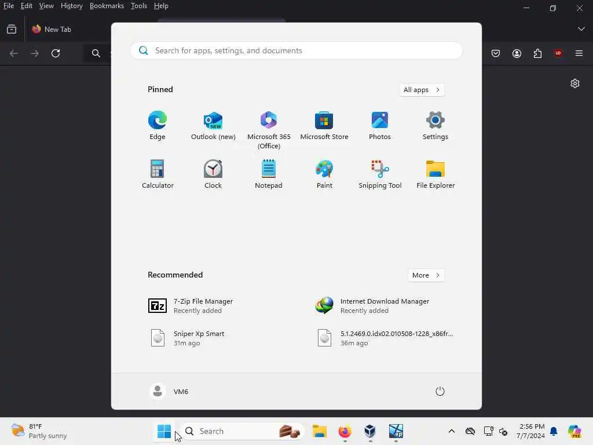Expand the Firefox list all tabs chevron

(x=581, y=29)
